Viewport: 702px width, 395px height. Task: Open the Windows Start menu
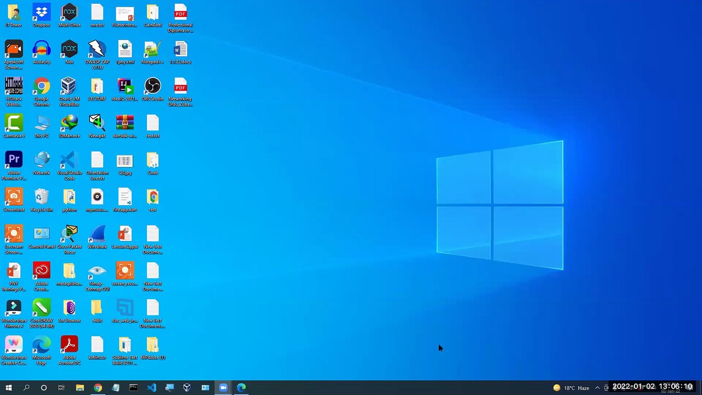(x=9, y=388)
